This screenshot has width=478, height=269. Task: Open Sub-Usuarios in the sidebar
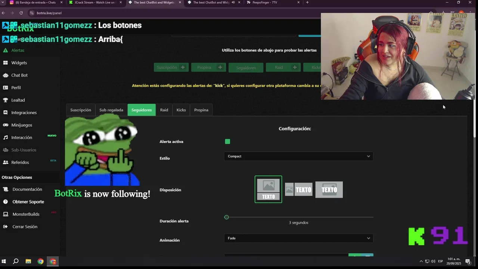pyautogui.click(x=24, y=150)
